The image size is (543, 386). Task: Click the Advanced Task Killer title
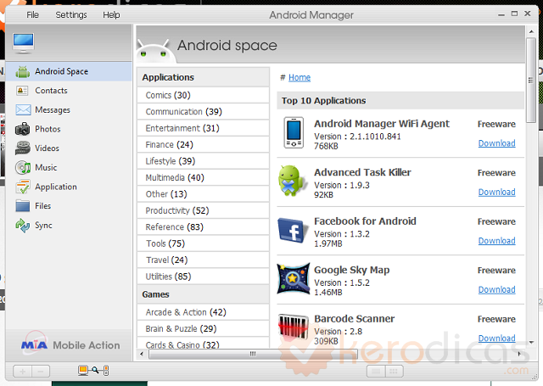(x=362, y=172)
